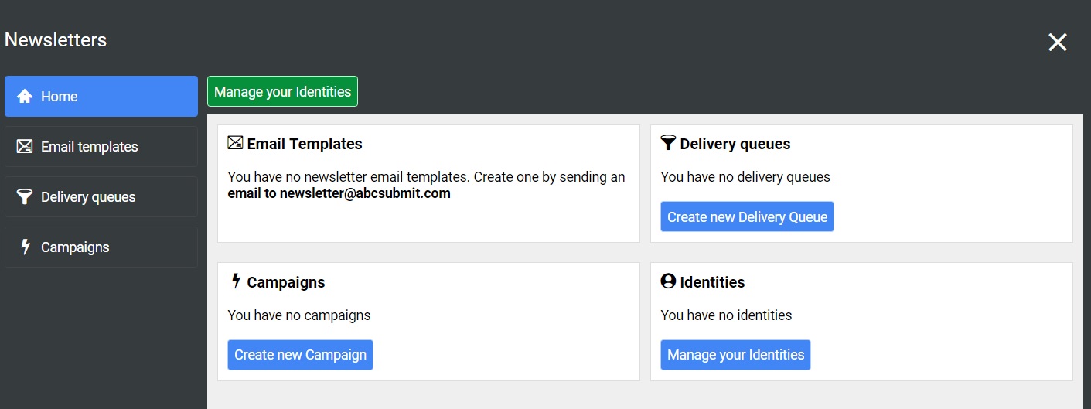Click Create new Campaign button

(300, 355)
